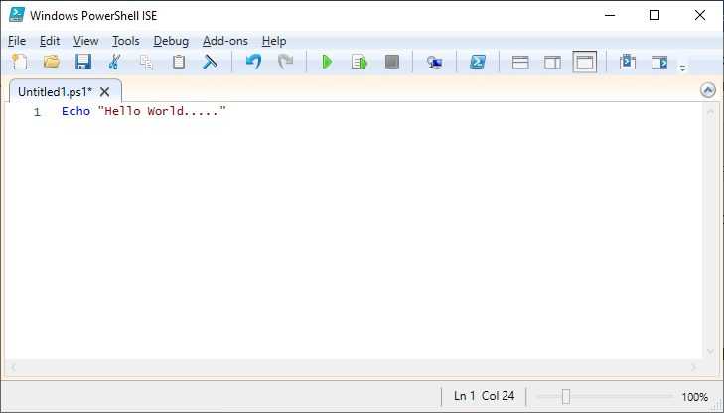Screen dimensions: 724x413
Task: Click the Echo command in line 1
Action: tap(75, 111)
